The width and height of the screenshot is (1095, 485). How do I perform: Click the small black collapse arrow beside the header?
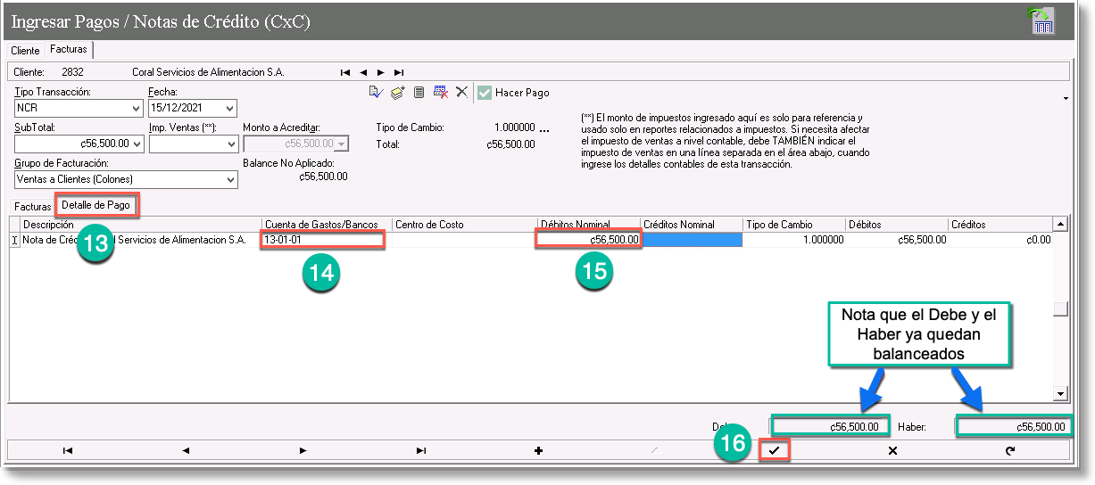1066,97
